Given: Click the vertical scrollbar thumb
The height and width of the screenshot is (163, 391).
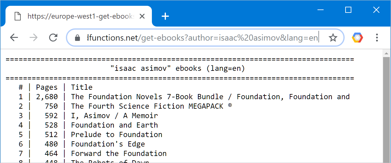Looking at the screenshot, I should [x=386, y=110].
